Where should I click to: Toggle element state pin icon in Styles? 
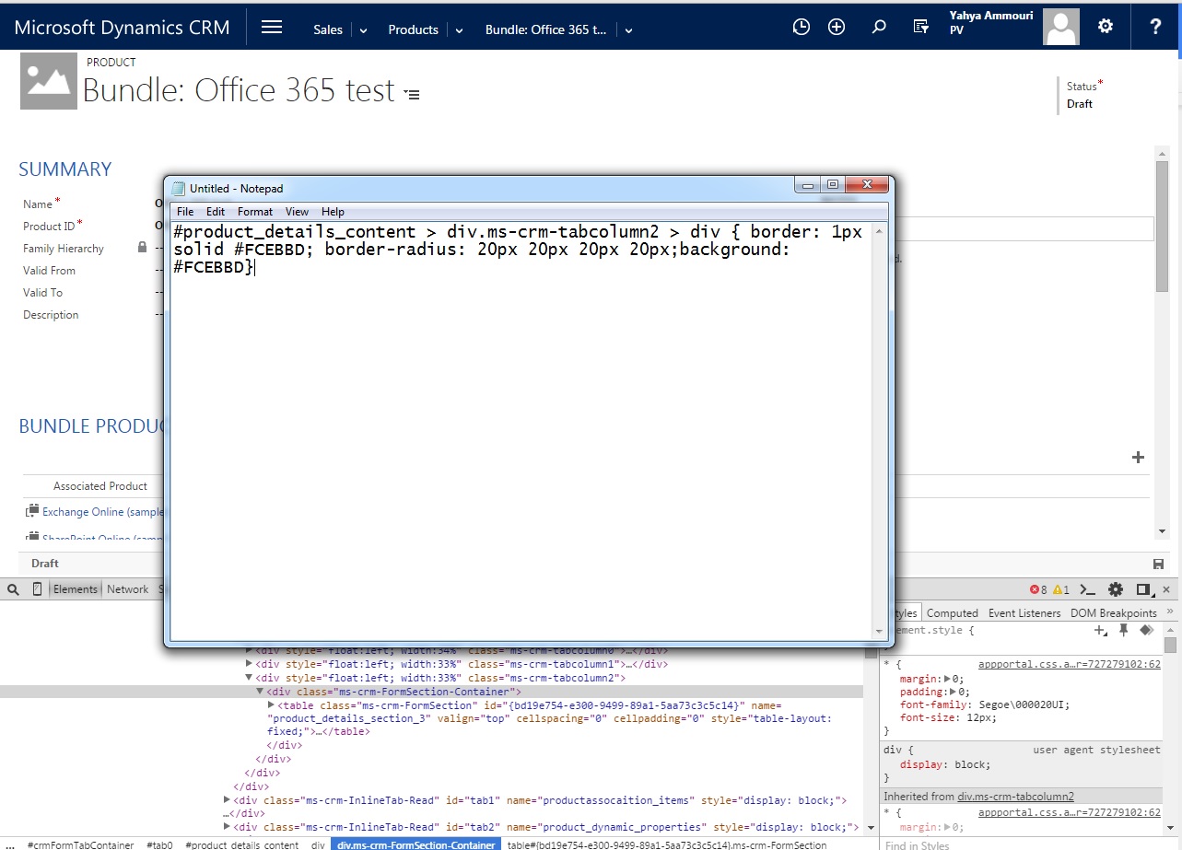1123,630
